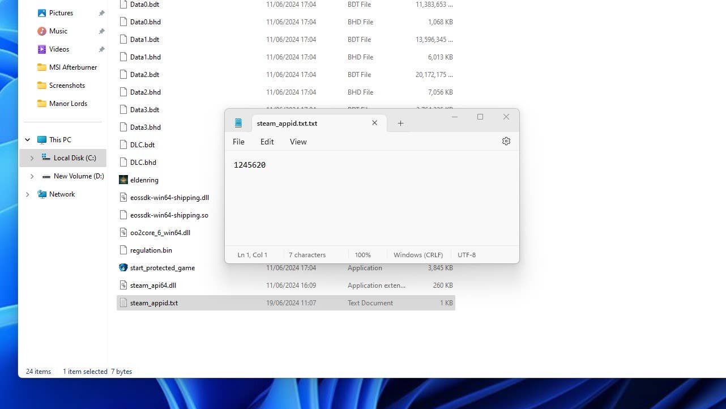Close the steam_appid.txt.txt tab
Viewport: 726px width, 409px height.
point(374,123)
